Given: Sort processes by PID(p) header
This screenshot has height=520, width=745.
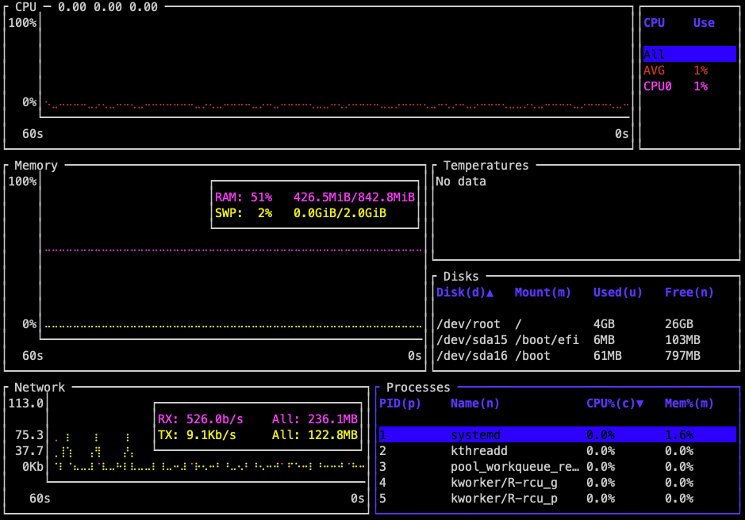Looking at the screenshot, I should (400, 403).
